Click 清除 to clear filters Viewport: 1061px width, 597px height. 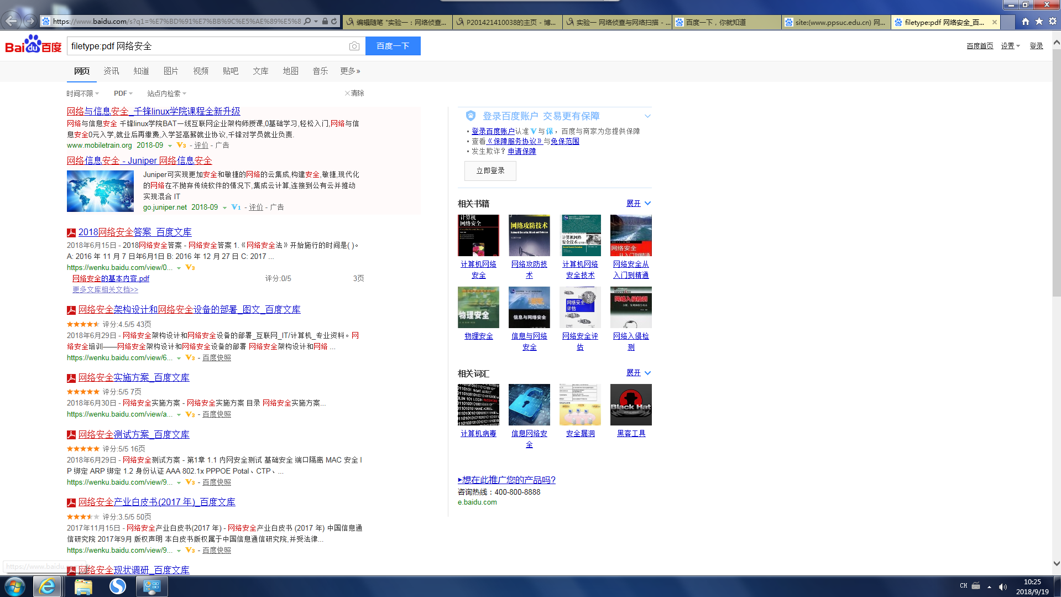354,93
